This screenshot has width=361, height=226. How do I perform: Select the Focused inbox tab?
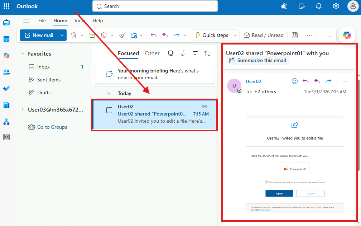point(129,53)
